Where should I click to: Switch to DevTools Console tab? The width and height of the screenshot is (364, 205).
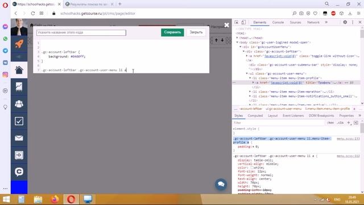(278, 22)
